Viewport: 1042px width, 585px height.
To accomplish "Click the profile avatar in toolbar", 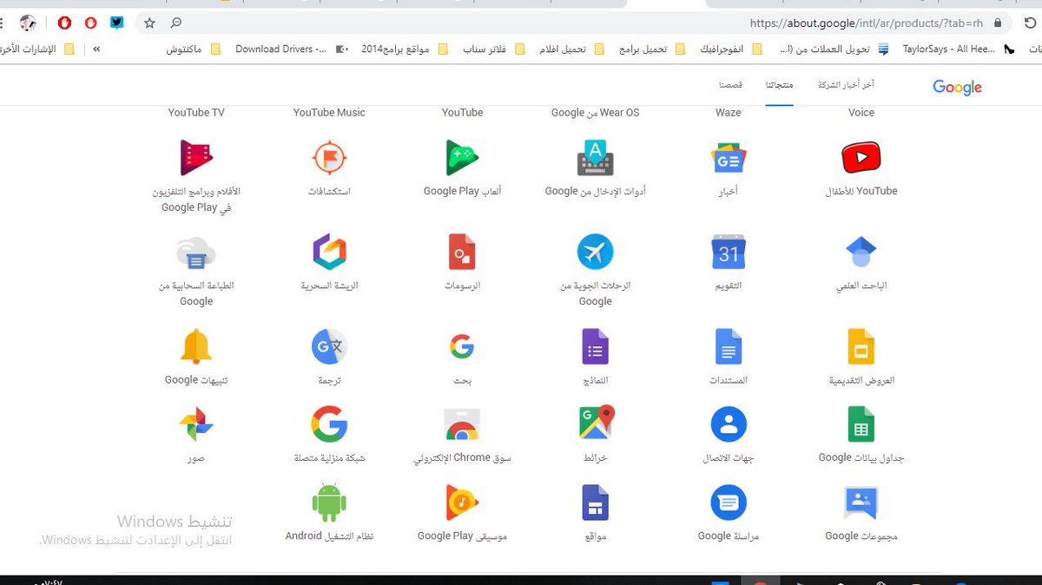I will tap(28, 23).
